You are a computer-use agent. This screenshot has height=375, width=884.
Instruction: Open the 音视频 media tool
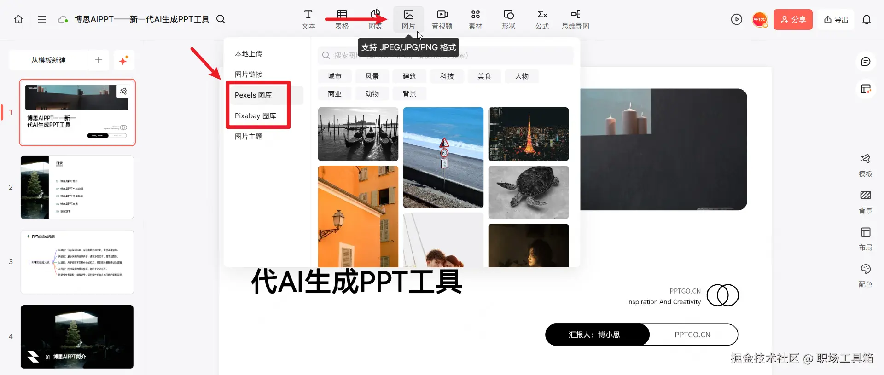pos(442,20)
